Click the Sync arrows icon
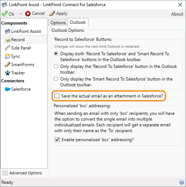 (x=8, y=56)
